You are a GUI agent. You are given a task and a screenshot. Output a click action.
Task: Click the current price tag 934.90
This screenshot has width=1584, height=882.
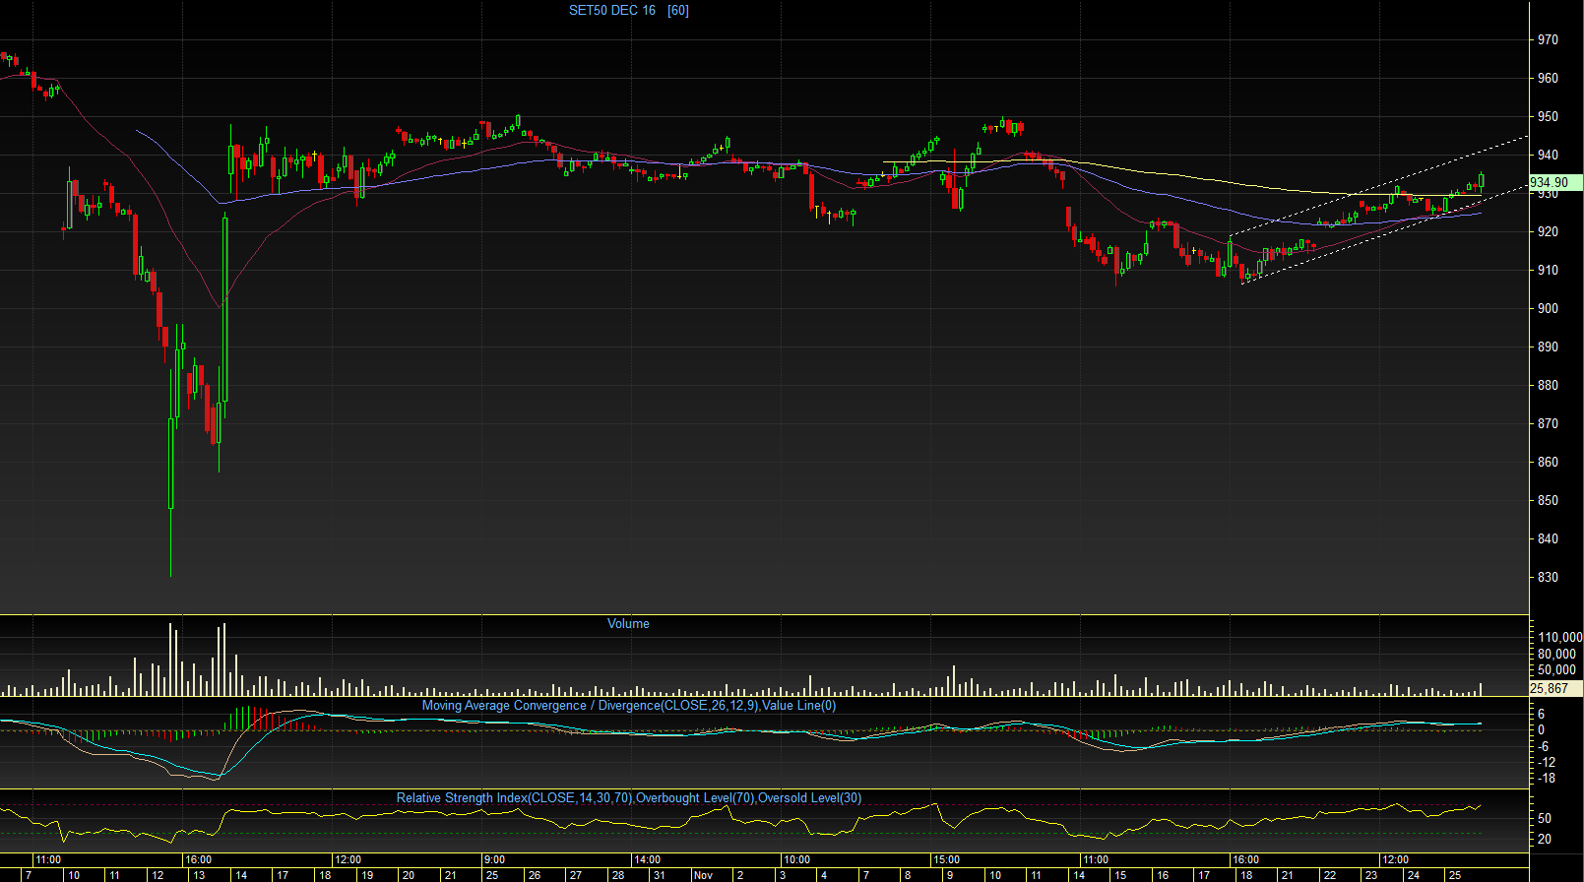[1553, 182]
